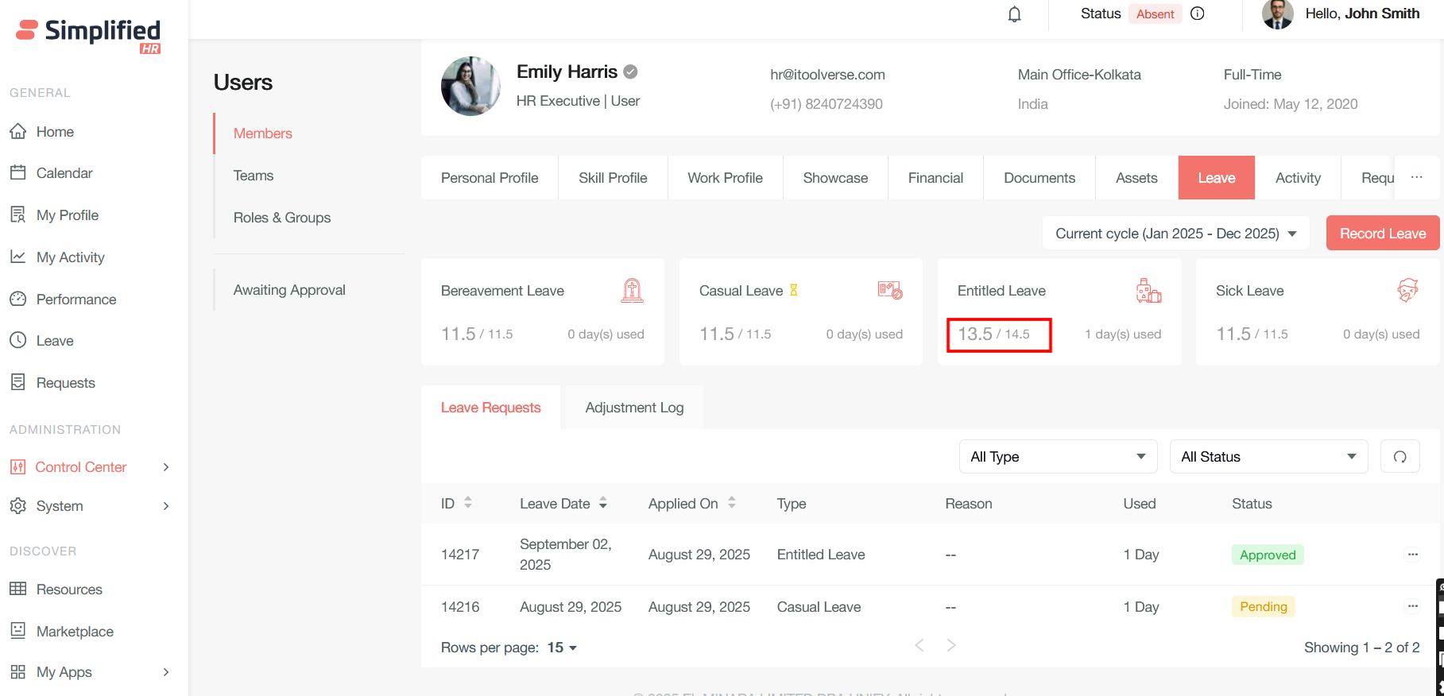
Task: Click the status info icon
Action: click(1198, 14)
